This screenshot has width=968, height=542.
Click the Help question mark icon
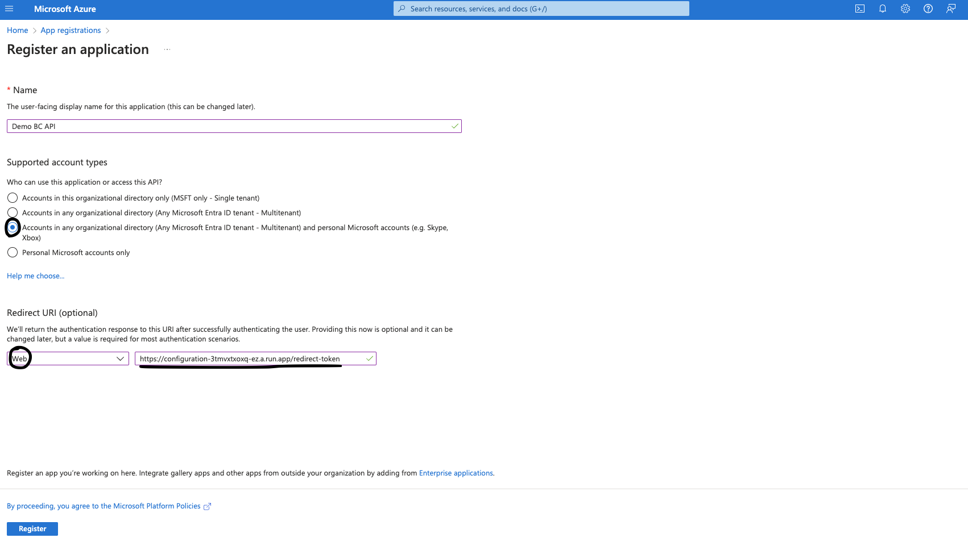[928, 9]
